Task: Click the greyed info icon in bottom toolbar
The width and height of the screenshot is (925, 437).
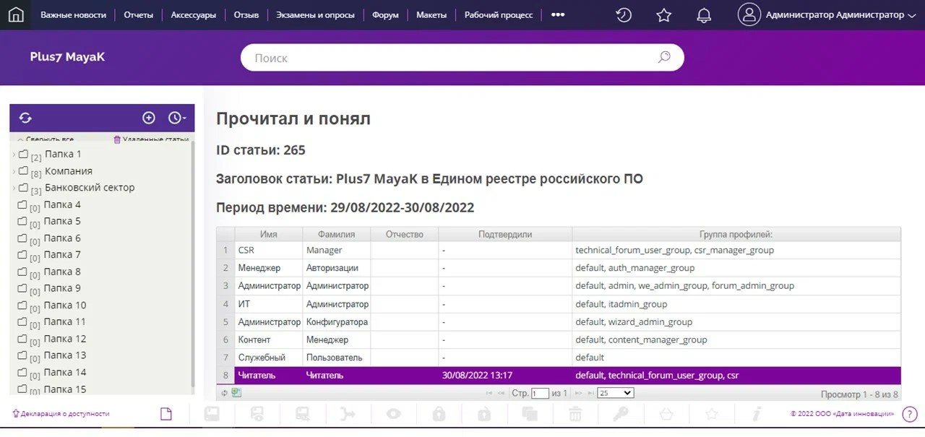Action: click(x=757, y=414)
